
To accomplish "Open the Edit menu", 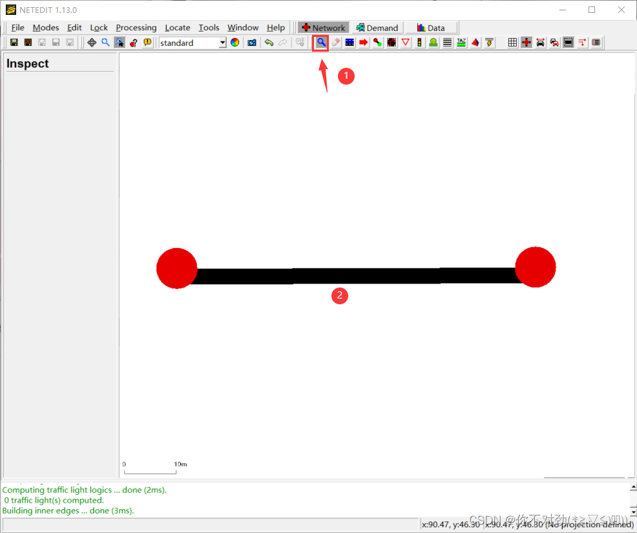I will tap(74, 28).
